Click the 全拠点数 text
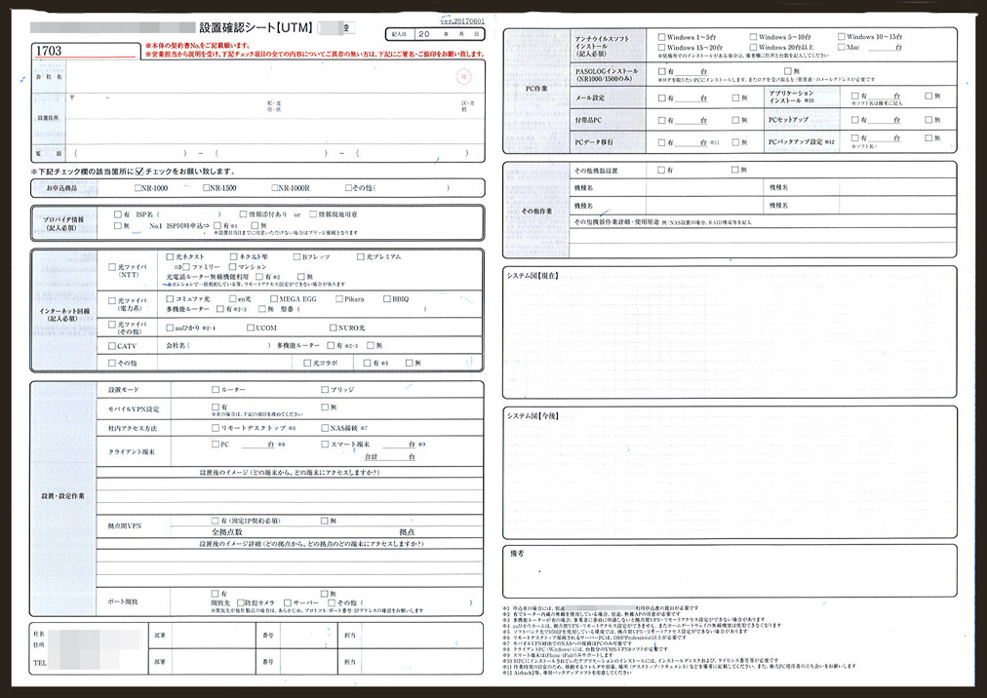This screenshot has width=987, height=698. [227, 532]
